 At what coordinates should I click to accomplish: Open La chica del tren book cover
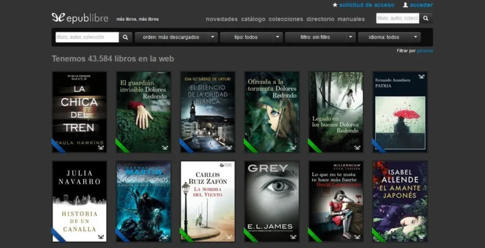click(79, 112)
